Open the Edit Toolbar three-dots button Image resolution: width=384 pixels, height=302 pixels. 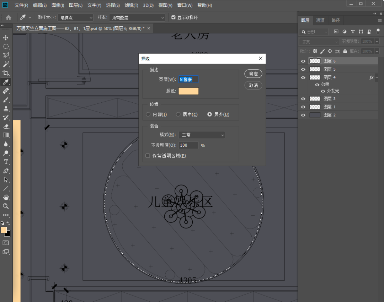[6, 215]
